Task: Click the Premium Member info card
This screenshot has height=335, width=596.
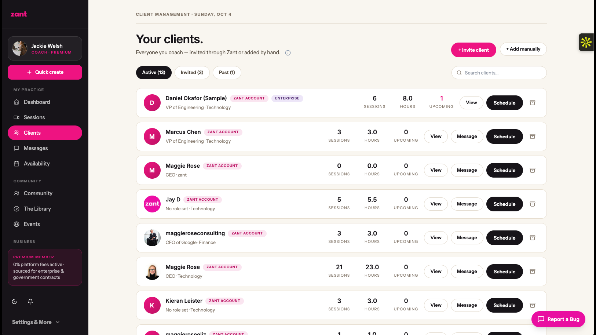Action: [x=45, y=267]
